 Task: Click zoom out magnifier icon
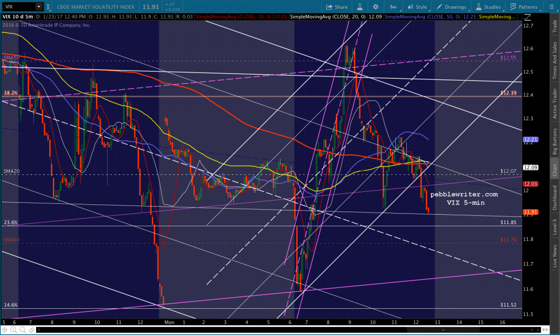click(x=22, y=330)
